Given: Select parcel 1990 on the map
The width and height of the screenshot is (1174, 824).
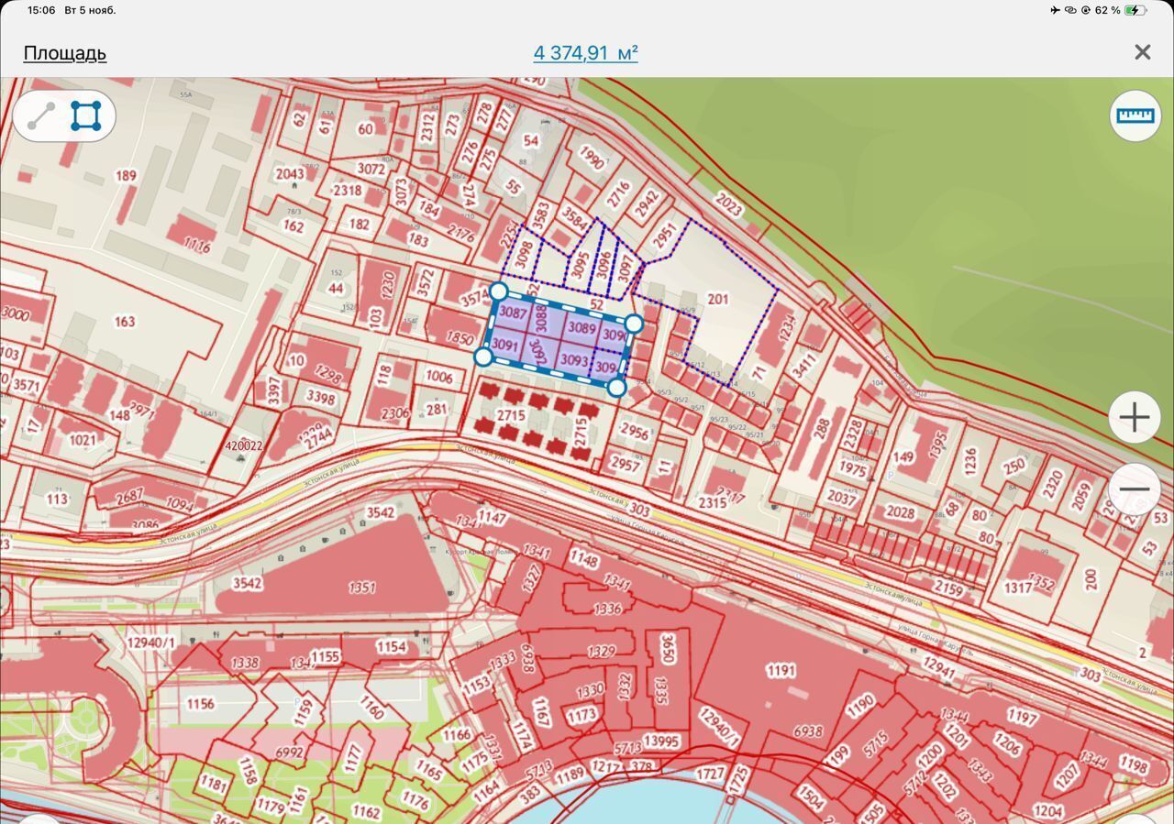Looking at the screenshot, I should (x=592, y=158).
